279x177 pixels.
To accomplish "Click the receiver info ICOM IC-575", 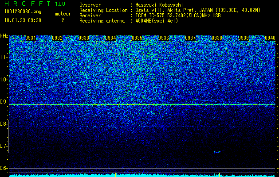I will (178, 15).
